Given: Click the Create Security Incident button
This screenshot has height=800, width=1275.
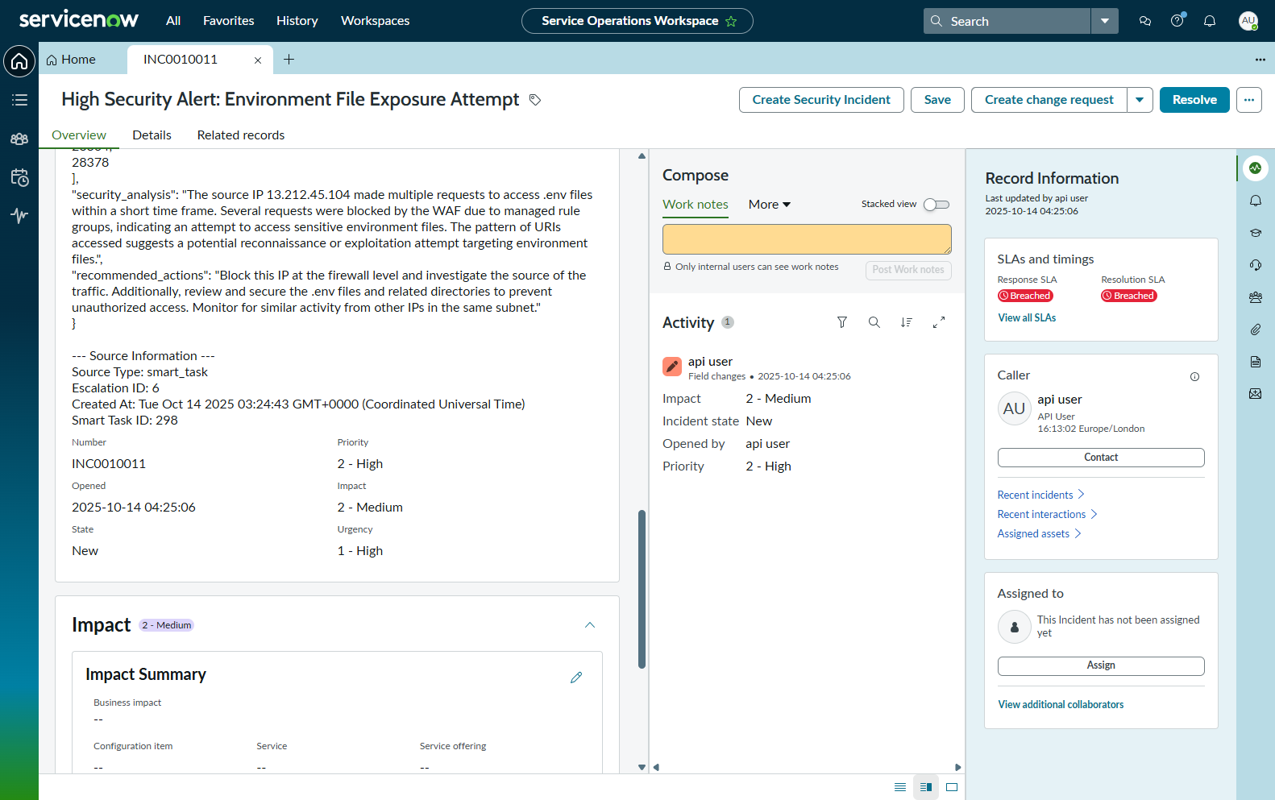Looking at the screenshot, I should 821,100.
